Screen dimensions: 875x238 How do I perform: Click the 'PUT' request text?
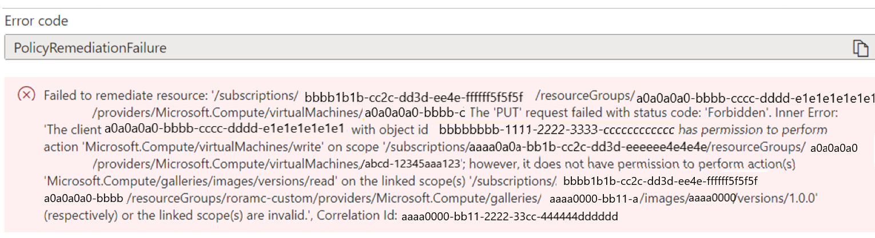[x=501, y=112]
